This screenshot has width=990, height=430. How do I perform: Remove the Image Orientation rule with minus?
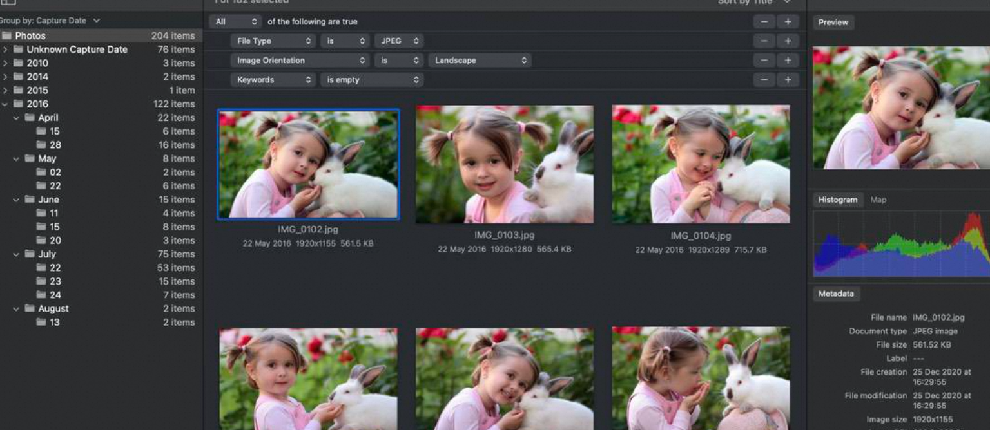tap(764, 61)
